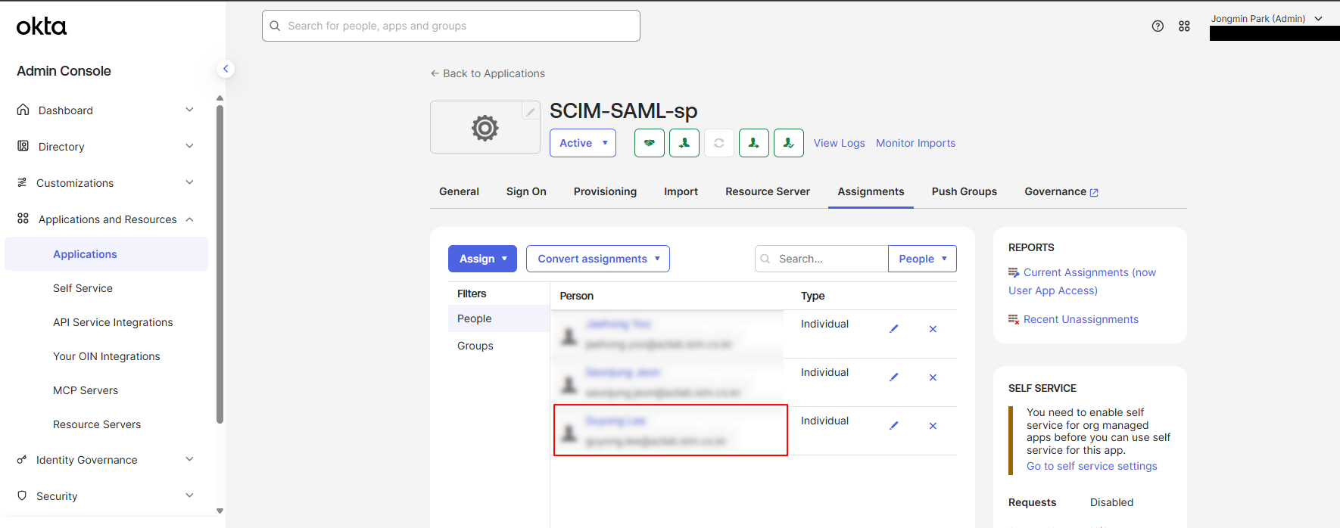
Task: Open the Active status dropdown
Action: tap(583, 143)
